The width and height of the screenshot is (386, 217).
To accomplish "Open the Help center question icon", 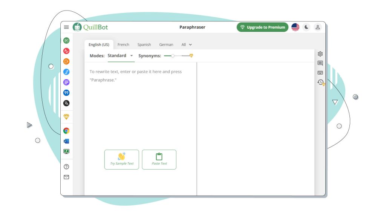I will 66,167.
